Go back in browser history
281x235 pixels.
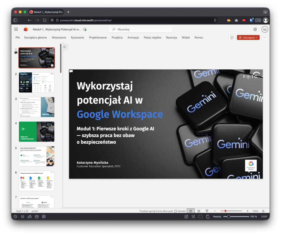tap(30, 20)
